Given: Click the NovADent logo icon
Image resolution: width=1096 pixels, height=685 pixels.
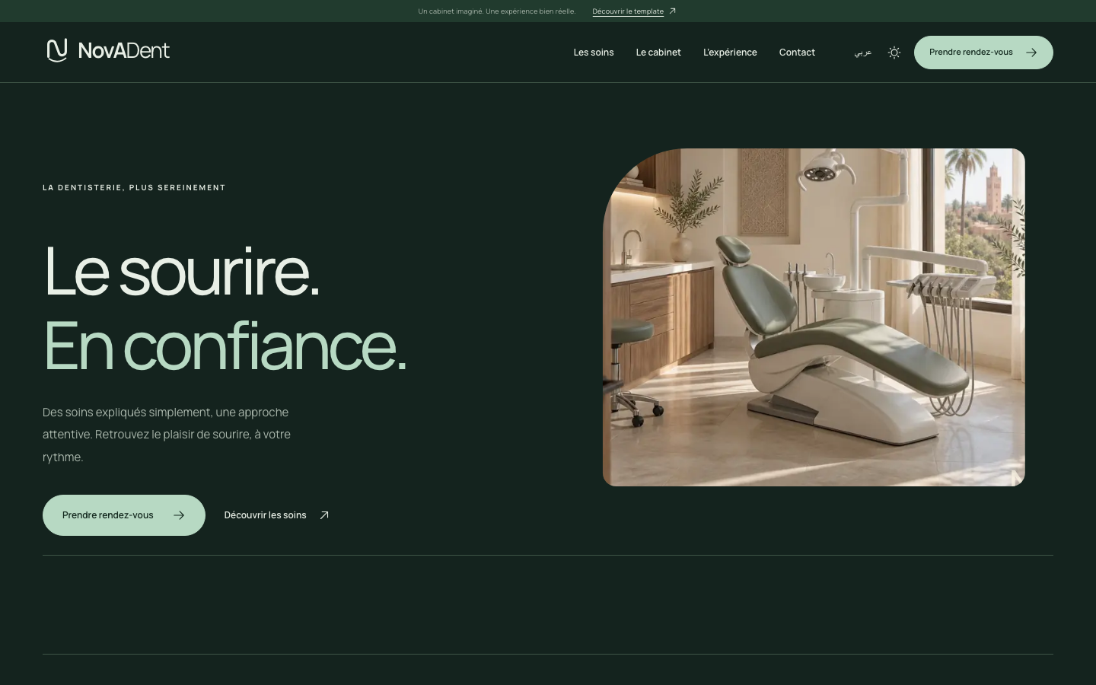Looking at the screenshot, I should click(x=57, y=50).
